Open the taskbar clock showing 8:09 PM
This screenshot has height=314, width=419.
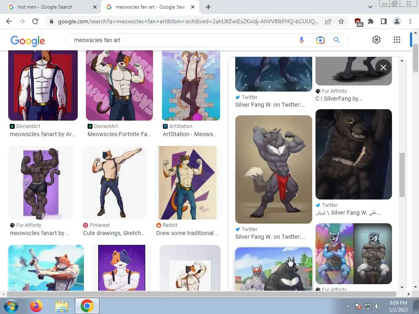pos(398,306)
